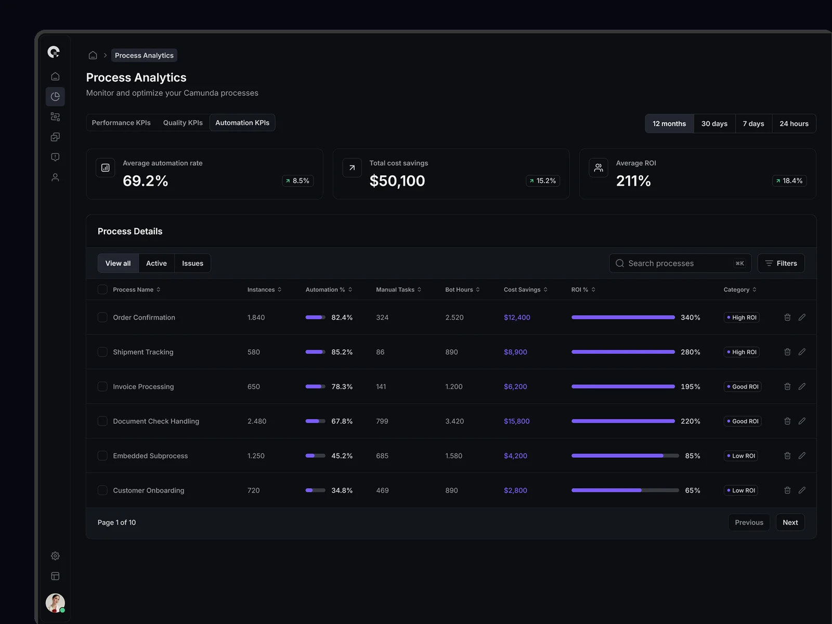Go to the Next page
Screen dimensions: 832x624
point(790,523)
